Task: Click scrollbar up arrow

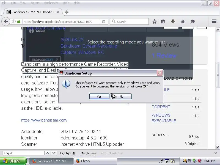Action: tap(218, 30)
